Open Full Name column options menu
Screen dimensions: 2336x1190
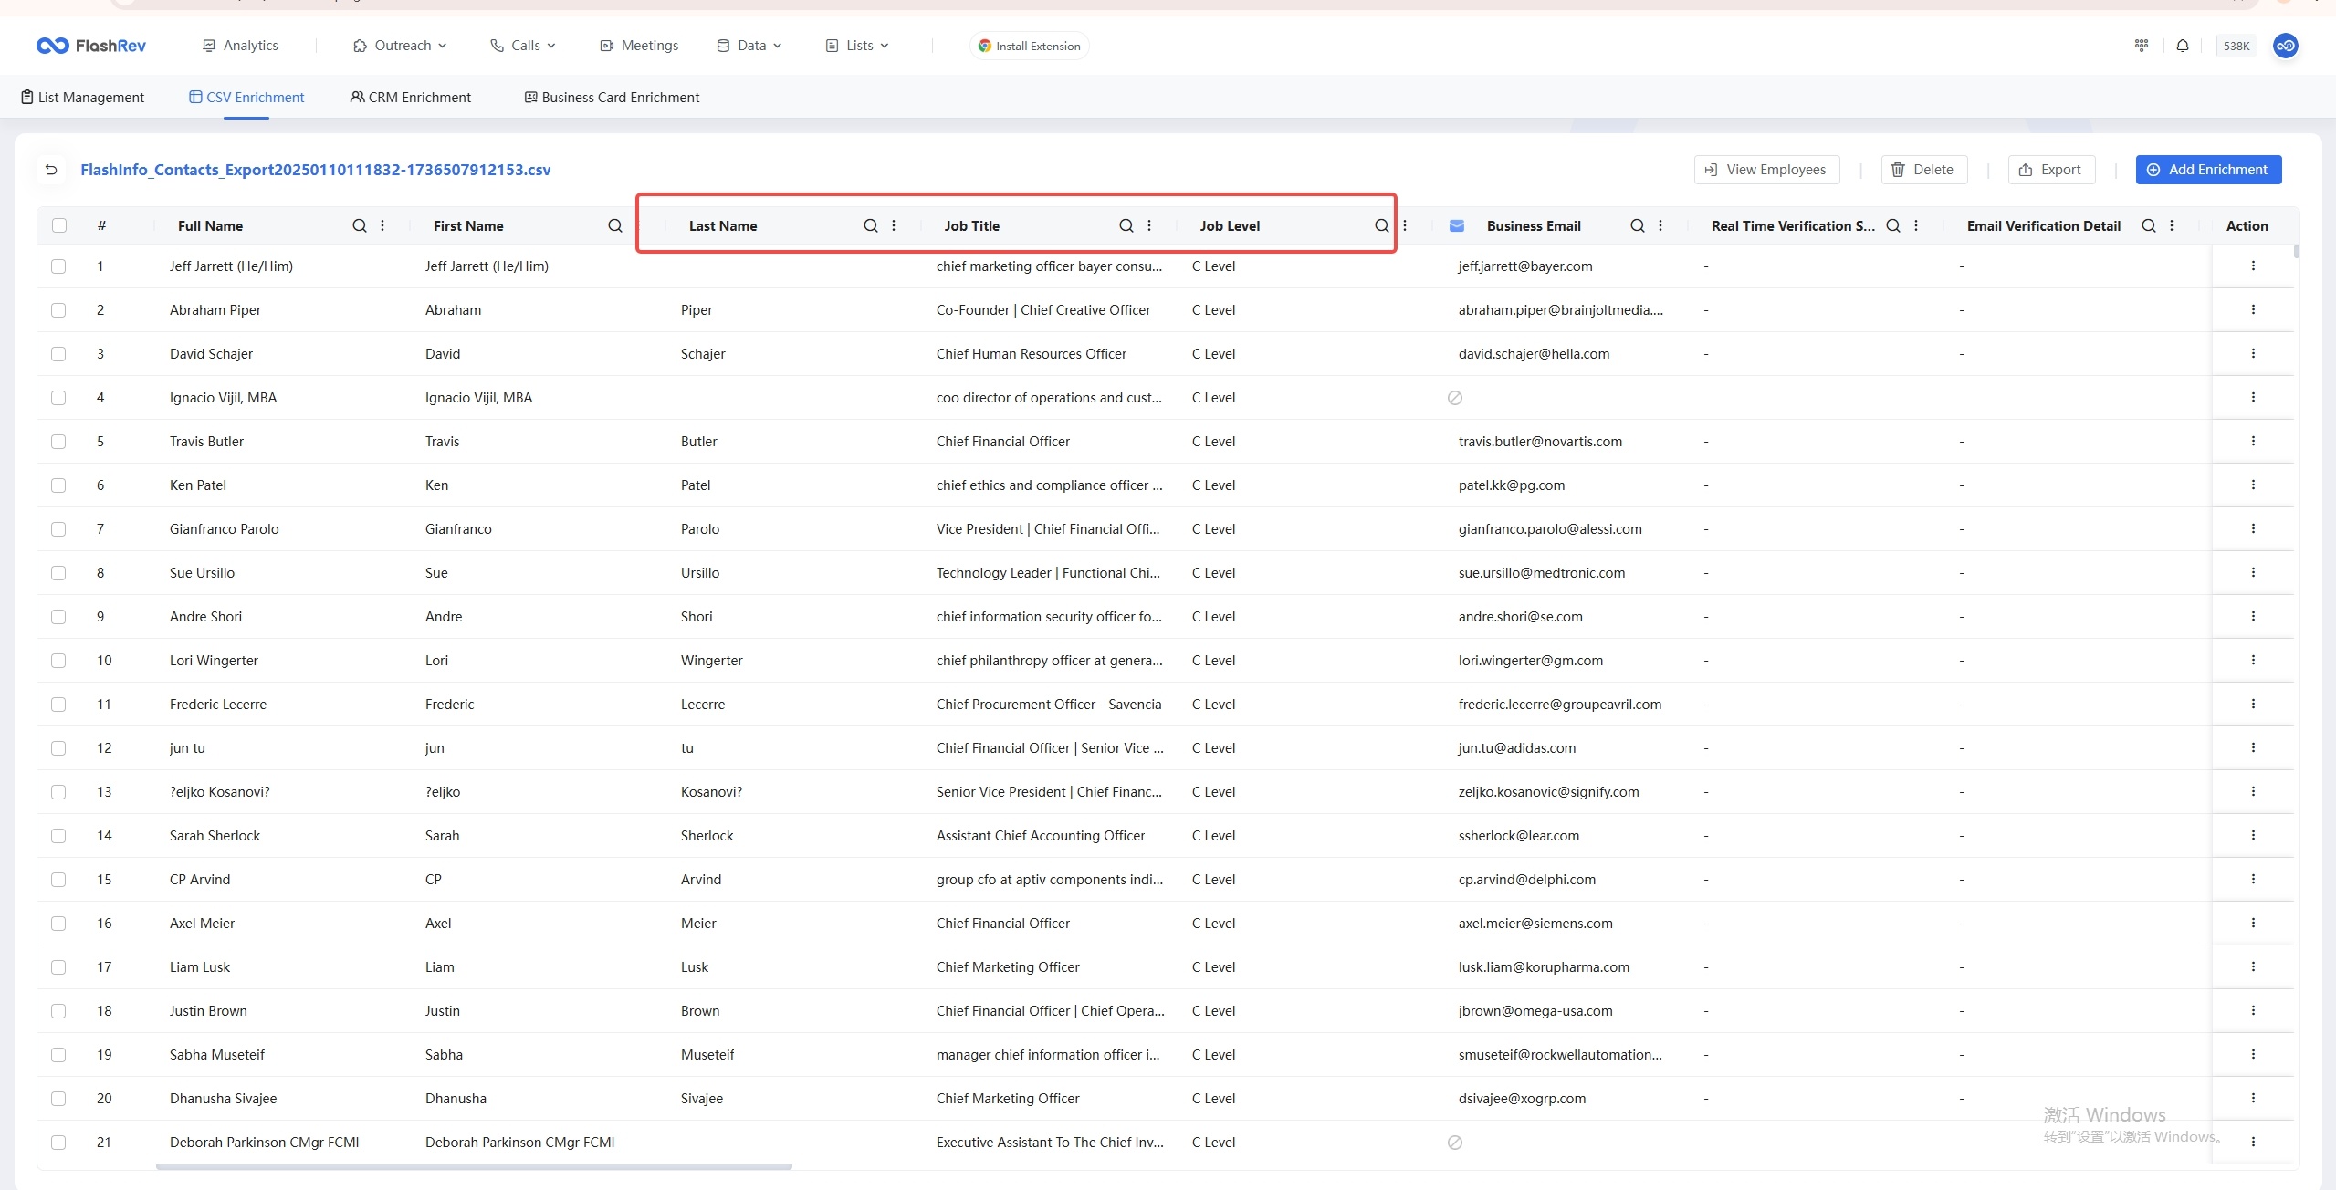(382, 226)
